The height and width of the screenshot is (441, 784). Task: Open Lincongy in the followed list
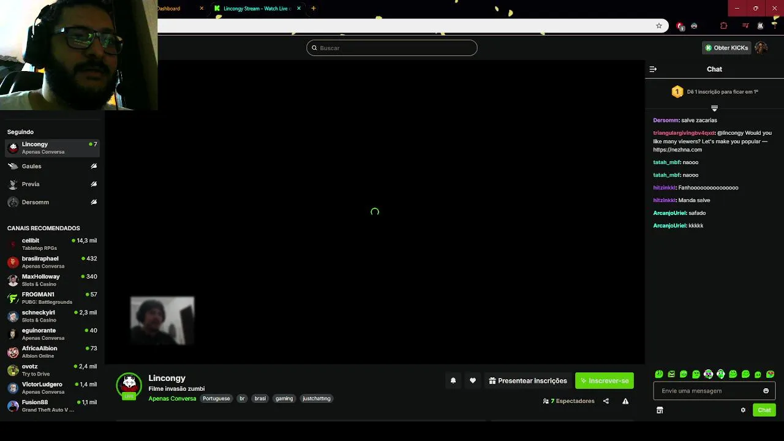pyautogui.click(x=52, y=148)
